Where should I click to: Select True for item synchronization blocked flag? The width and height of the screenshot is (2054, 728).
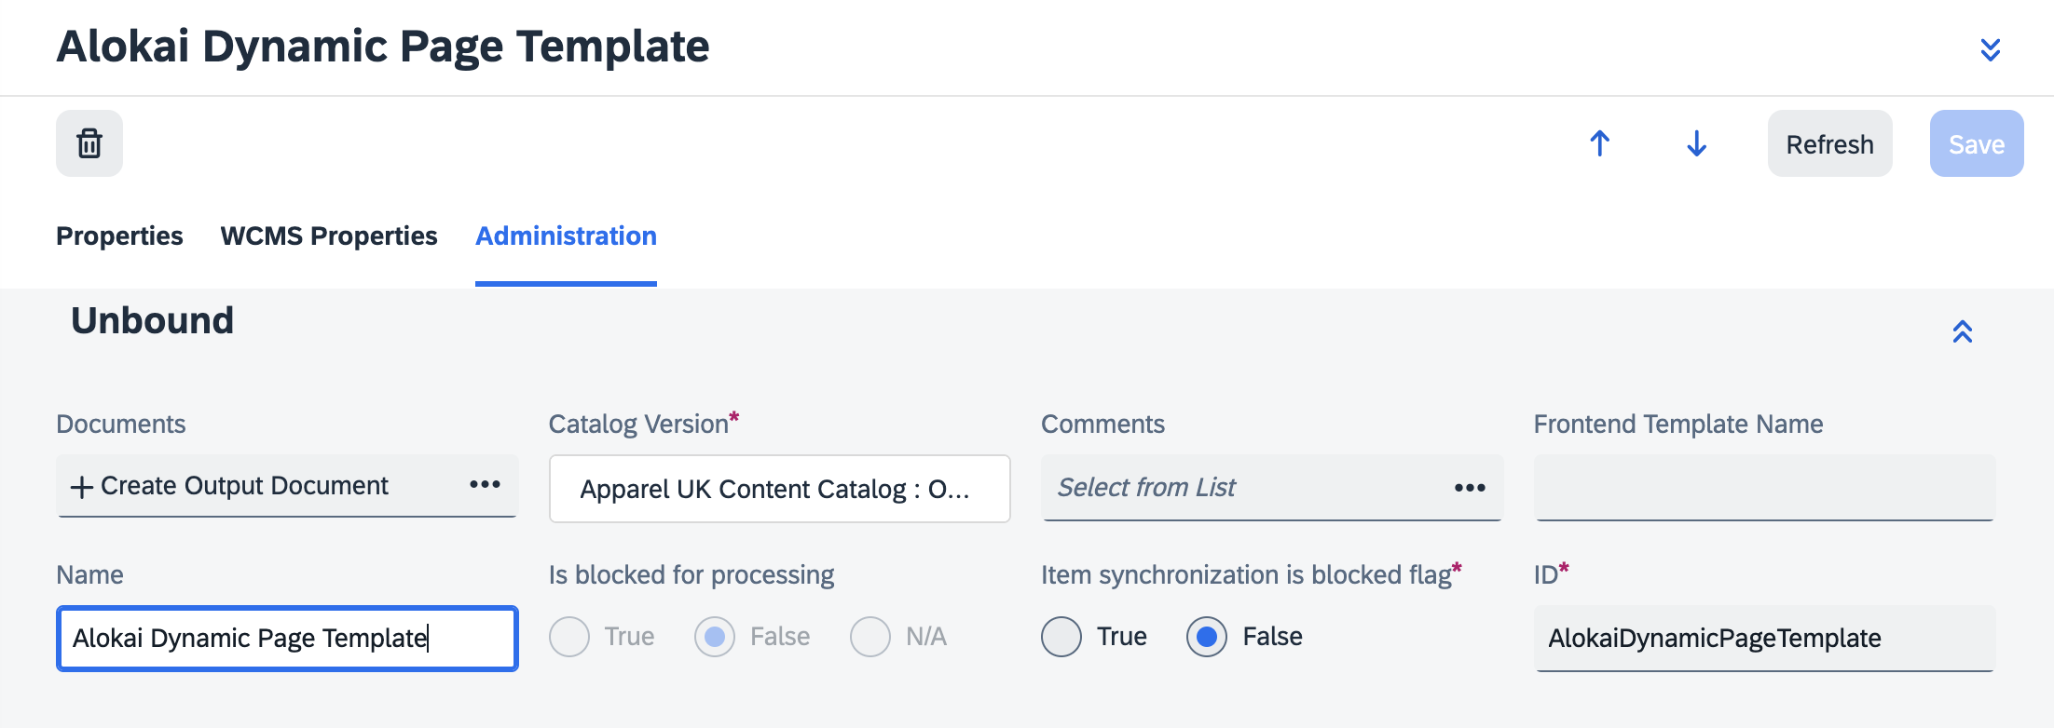[1061, 638]
